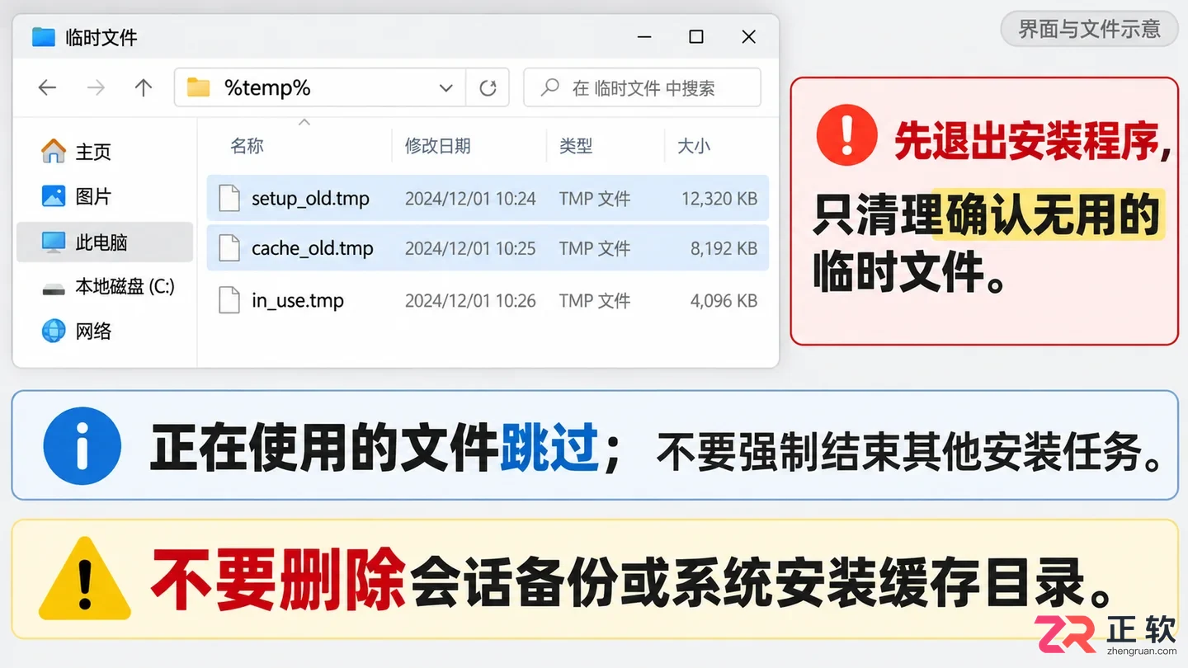Open 本地磁盘 (C:) in the sidebar
Image resolution: width=1188 pixels, height=668 pixels.
click(104, 287)
